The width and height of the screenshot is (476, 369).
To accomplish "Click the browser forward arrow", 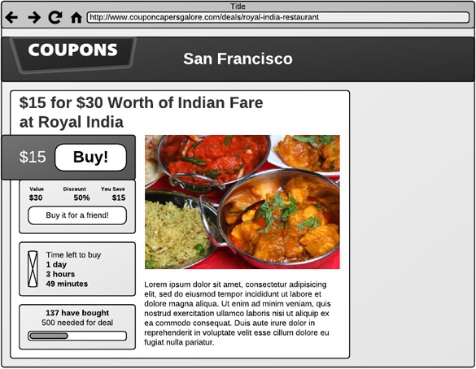I will pos(34,17).
